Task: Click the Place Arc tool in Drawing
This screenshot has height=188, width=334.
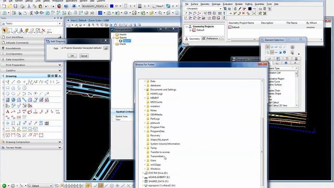Action: (19, 94)
